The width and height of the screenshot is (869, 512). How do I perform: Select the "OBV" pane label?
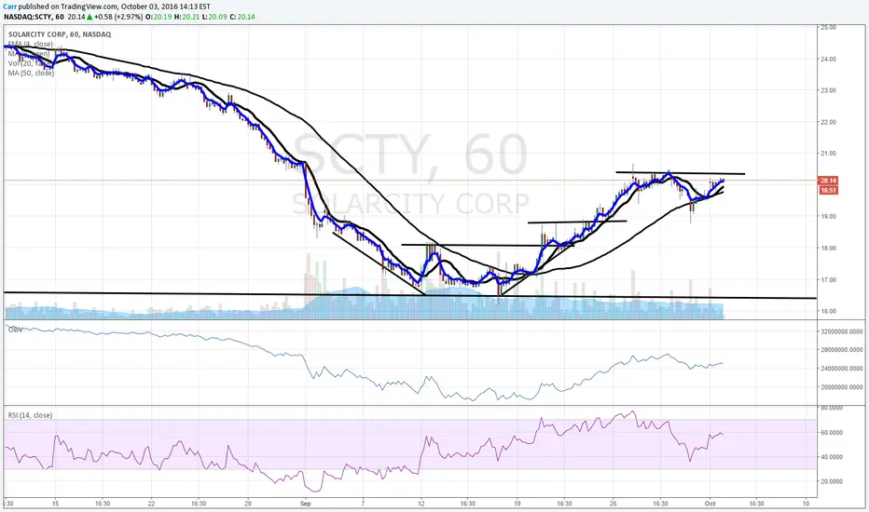point(16,330)
